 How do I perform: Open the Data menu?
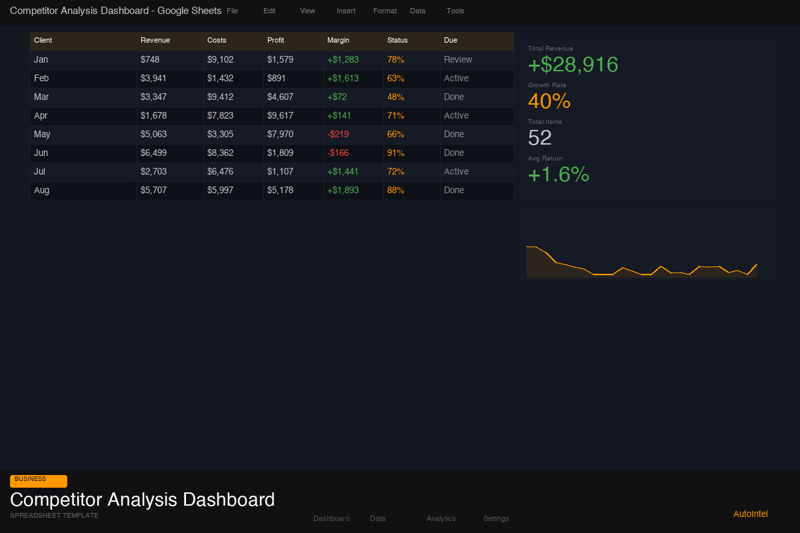tap(418, 11)
